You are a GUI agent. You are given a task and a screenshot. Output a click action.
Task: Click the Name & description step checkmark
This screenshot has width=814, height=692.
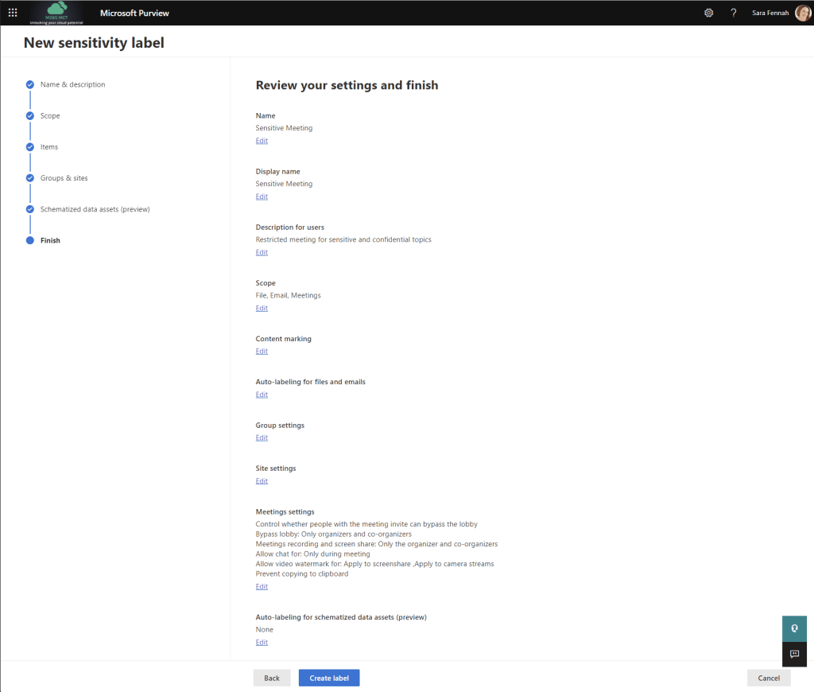pos(30,84)
